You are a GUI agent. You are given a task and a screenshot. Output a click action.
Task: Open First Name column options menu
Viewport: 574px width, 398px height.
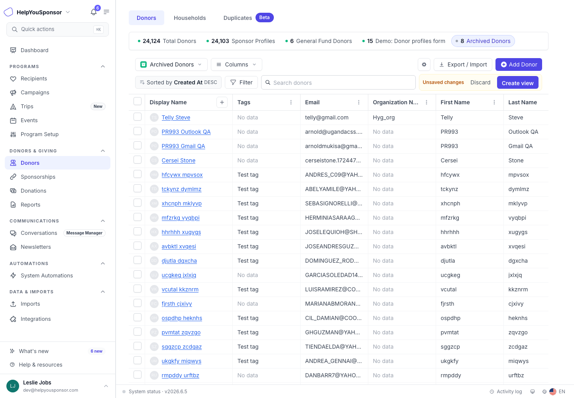coord(494,102)
